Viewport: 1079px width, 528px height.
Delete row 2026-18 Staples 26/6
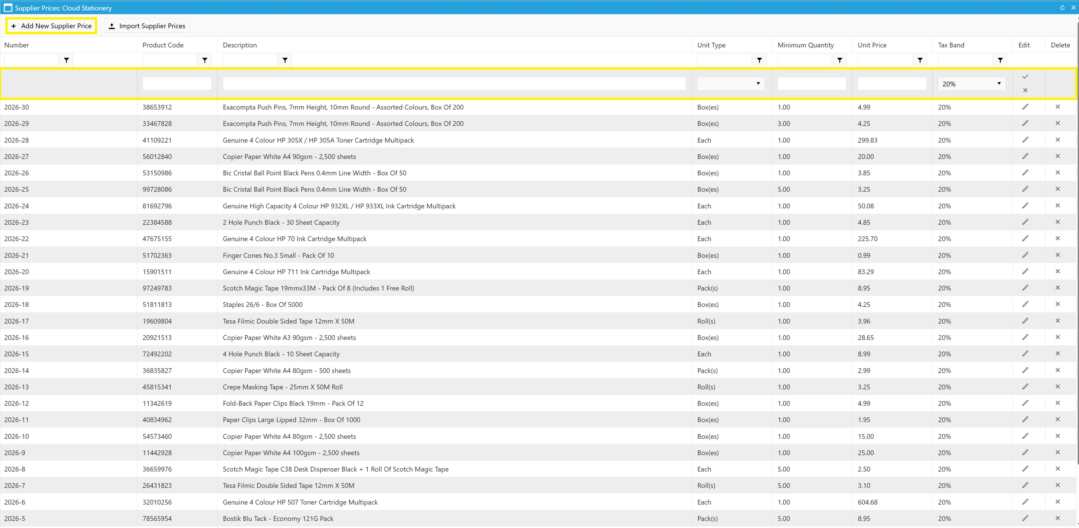click(1058, 304)
